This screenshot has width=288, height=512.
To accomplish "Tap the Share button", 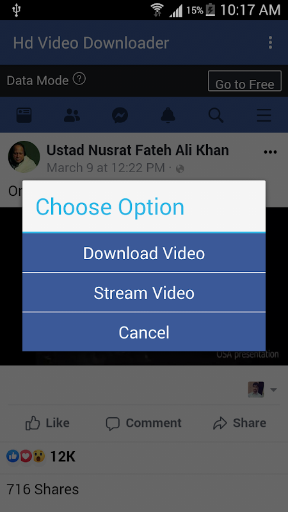I will [x=239, y=423].
